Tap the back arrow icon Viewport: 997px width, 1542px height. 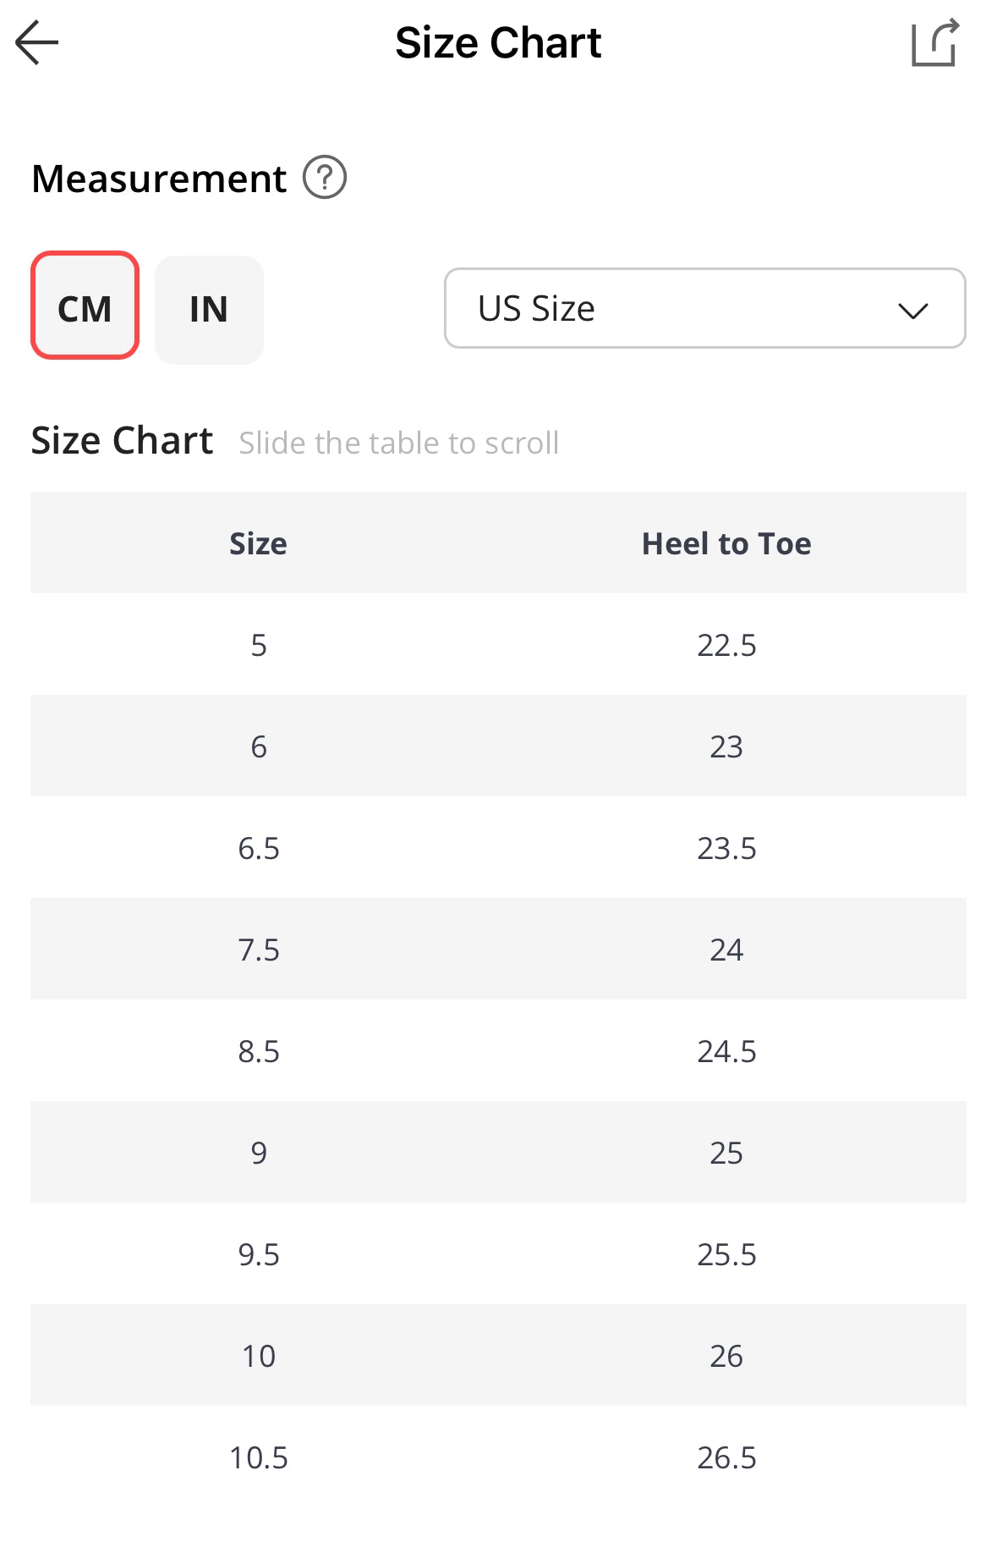point(37,42)
